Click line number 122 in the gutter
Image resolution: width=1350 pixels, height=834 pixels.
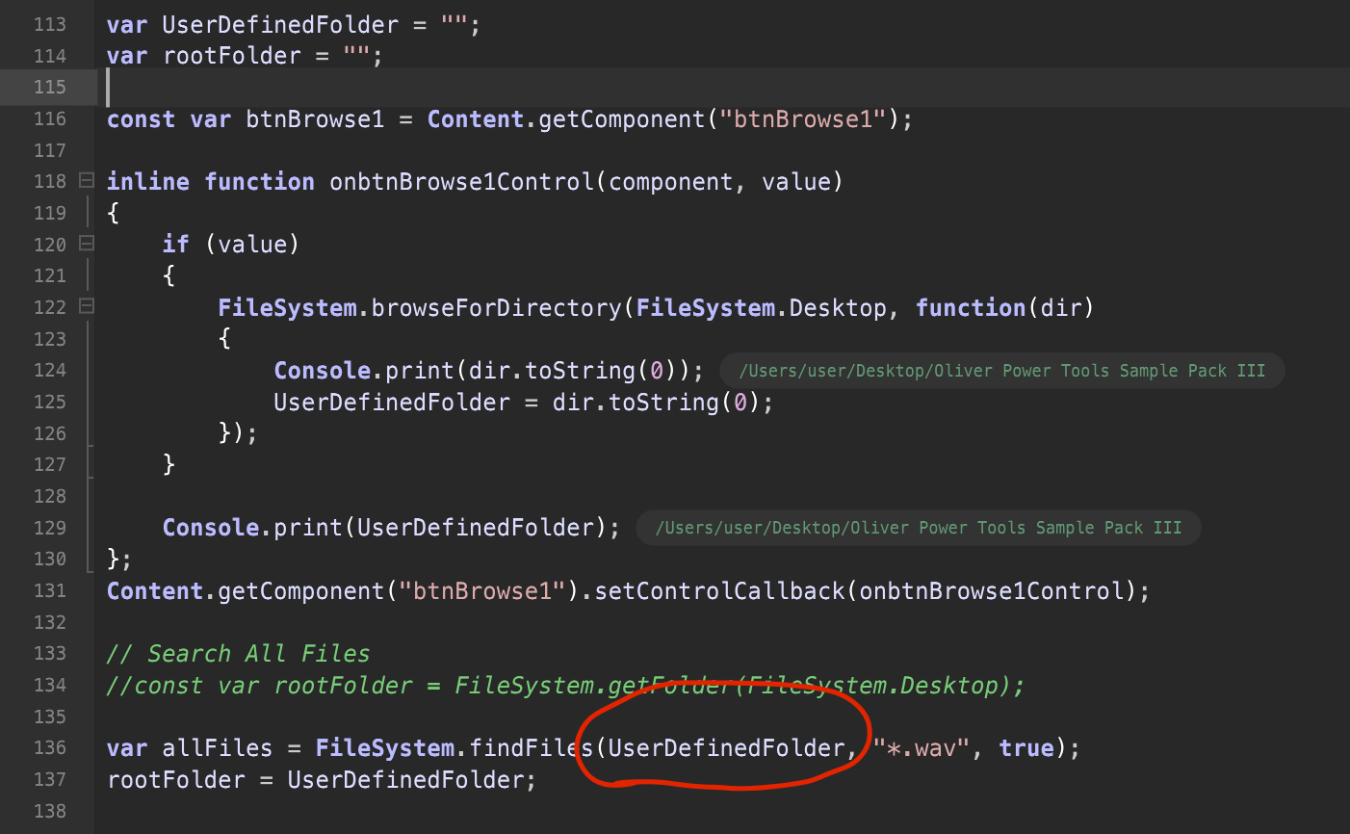pyautogui.click(x=50, y=306)
